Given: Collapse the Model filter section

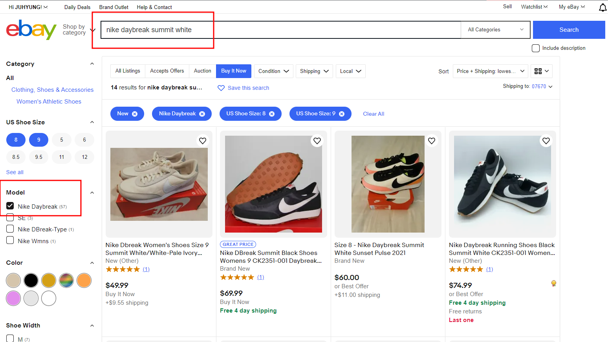Looking at the screenshot, I should [x=92, y=193].
